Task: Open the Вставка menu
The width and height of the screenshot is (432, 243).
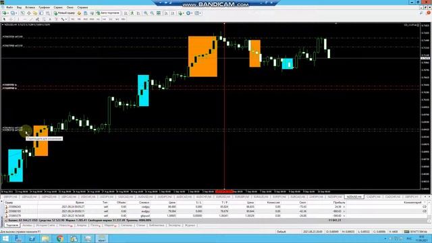Action: pos(30,7)
